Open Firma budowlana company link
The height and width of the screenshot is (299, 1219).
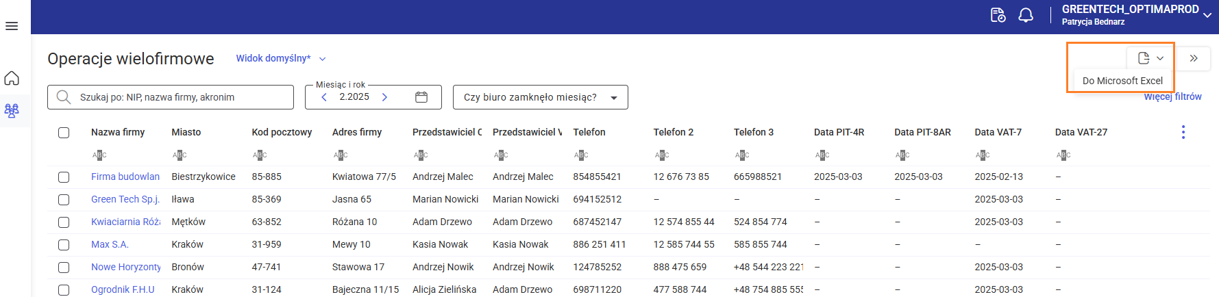pyautogui.click(x=125, y=177)
